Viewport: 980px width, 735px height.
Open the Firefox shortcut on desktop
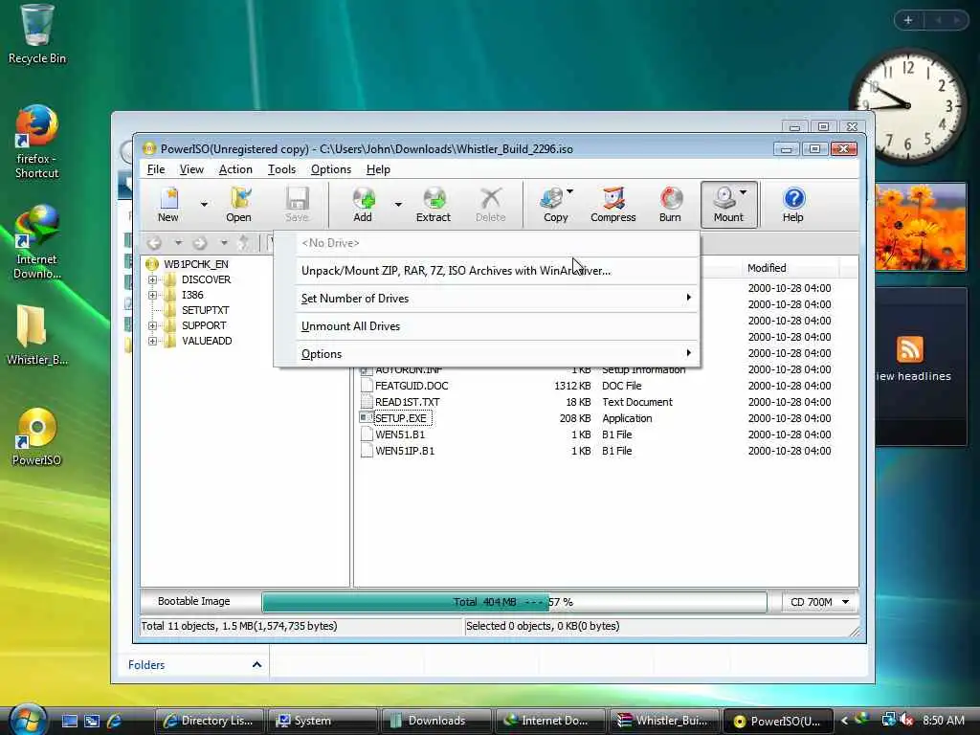pos(37,142)
